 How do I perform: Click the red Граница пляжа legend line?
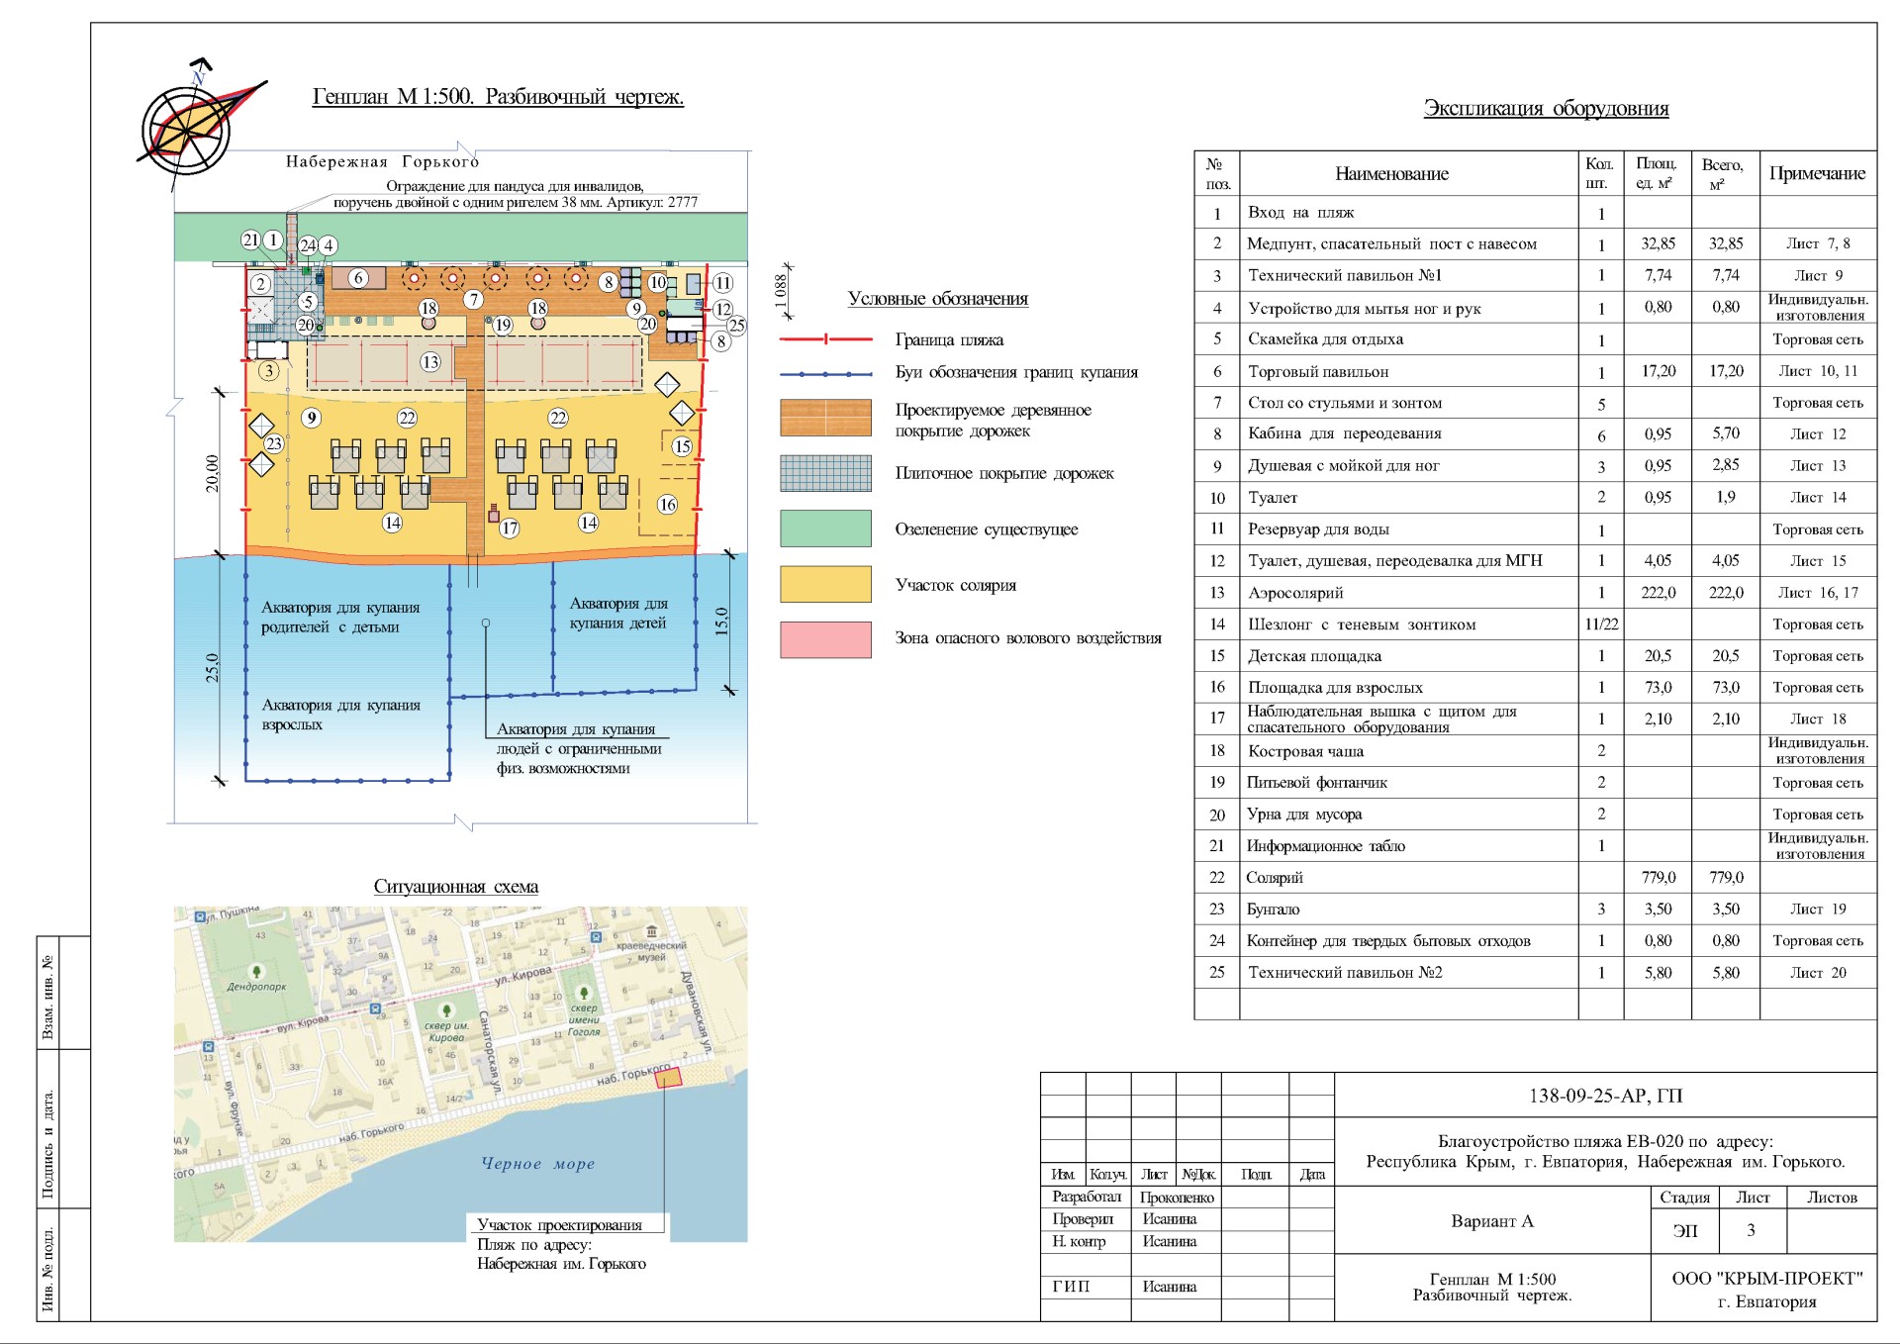[x=825, y=339]
